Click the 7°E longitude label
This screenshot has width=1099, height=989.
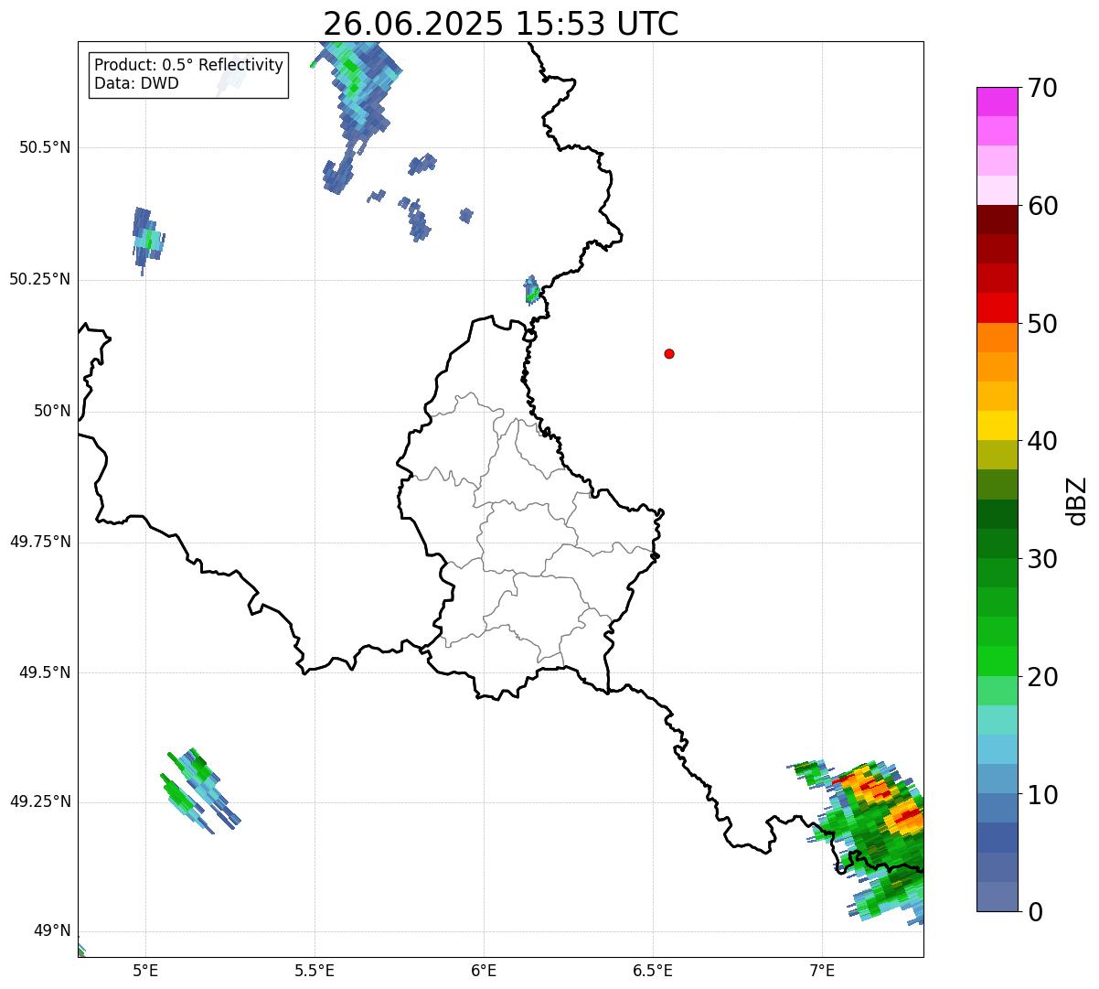coord(822,970)
